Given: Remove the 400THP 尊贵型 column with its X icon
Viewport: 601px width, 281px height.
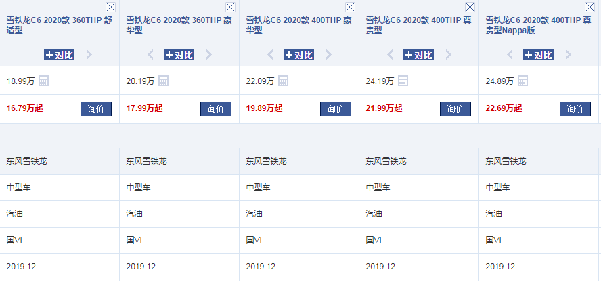Looking at the screenshot, I should [x=470, y=7].
